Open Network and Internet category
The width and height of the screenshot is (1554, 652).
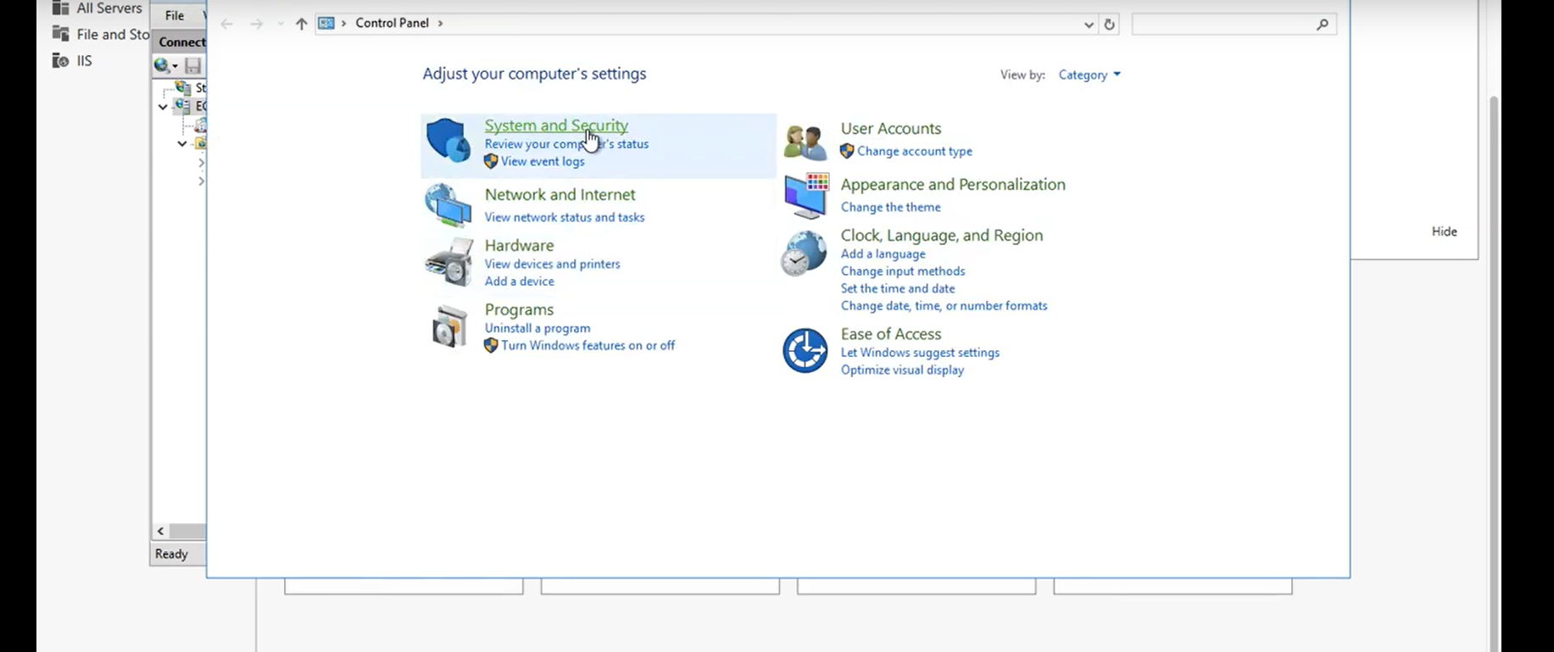pyautogui.click(x=560, y=194)
